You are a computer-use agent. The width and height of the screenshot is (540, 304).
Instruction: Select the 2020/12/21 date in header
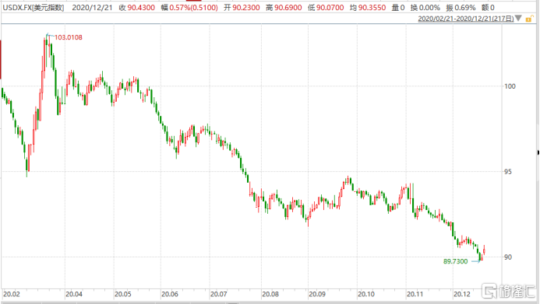pos(92,8)
